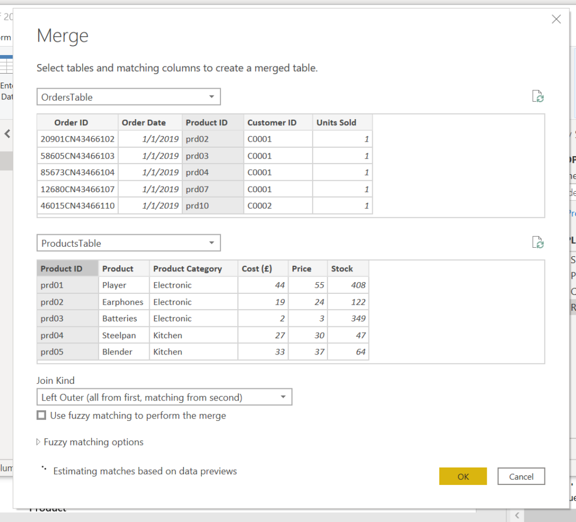The width and height of the screenshot is (576, 522).
Task: Select the Stock column header
Action: coord(342,269)
